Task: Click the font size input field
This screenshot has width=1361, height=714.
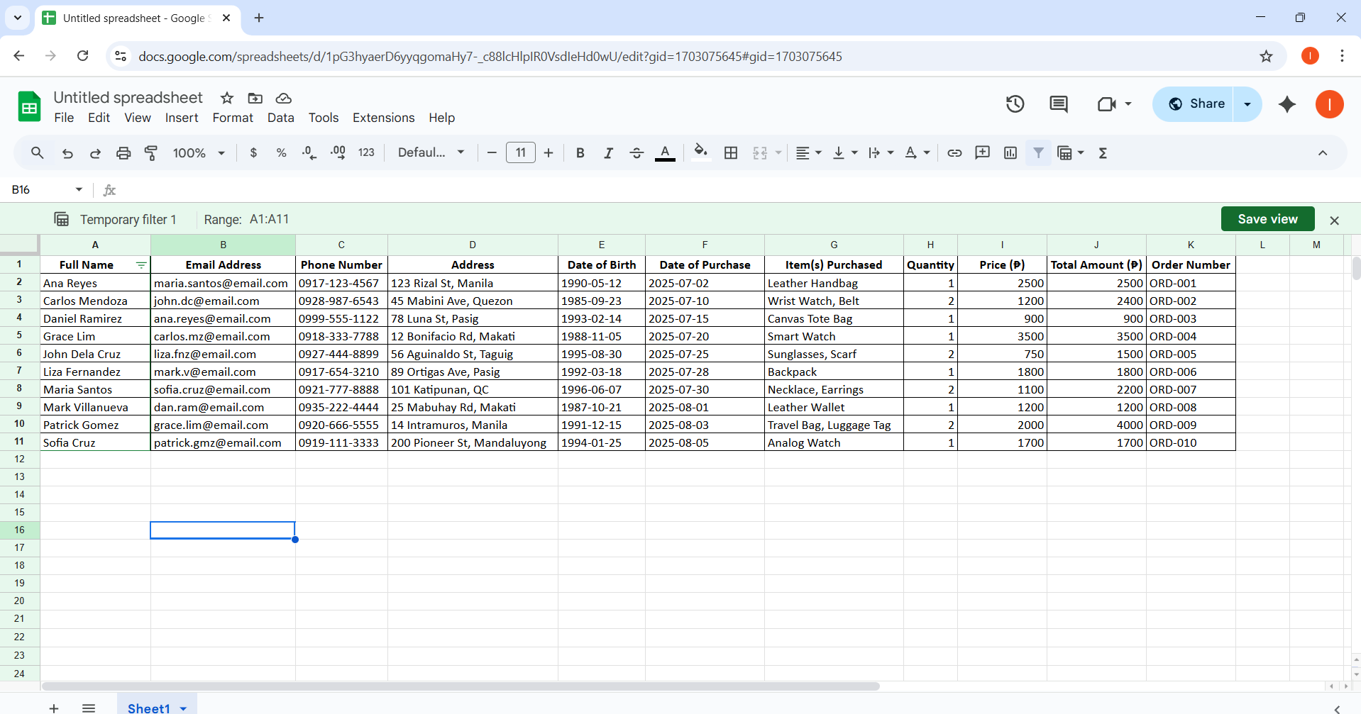Action: click(520, 153)
